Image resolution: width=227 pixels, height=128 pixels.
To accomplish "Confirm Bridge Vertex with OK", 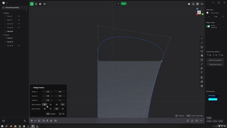I will 62,114.
